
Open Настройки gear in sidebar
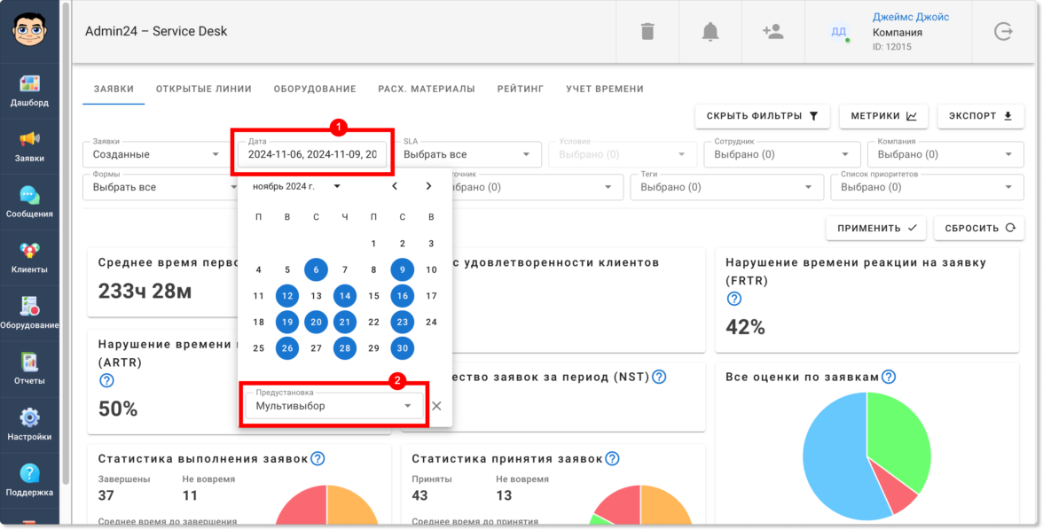pyautogui.click(x=29, y=425)
